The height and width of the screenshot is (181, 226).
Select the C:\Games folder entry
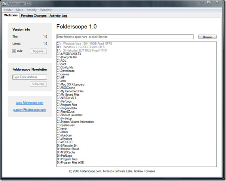tap(63, 74)
